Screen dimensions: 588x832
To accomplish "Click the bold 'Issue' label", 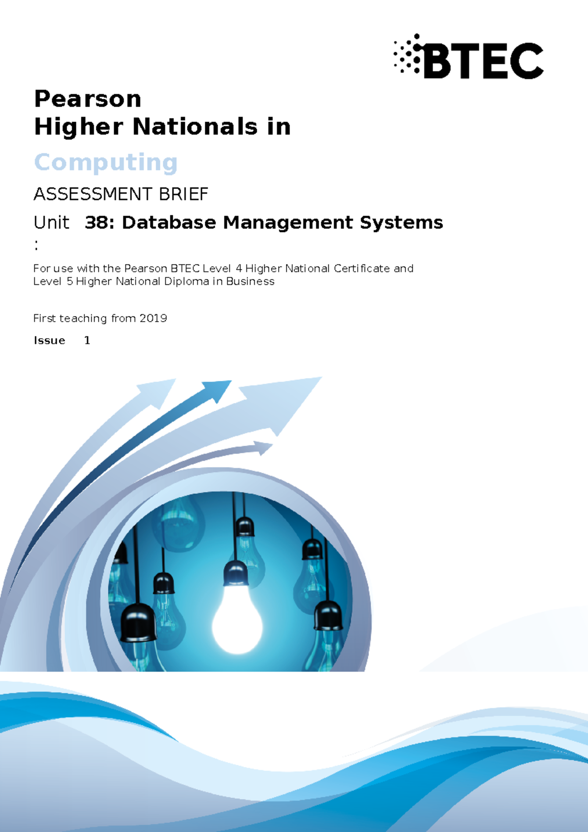I will [x=49, y=340].
